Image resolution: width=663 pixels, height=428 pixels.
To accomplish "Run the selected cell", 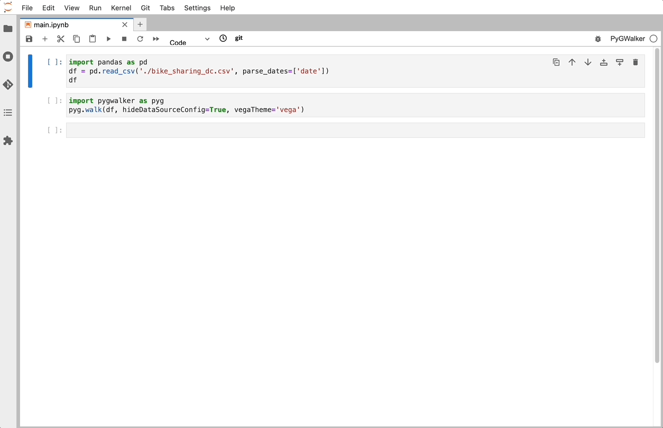I will pyautogui.click(x=108, y=39).
